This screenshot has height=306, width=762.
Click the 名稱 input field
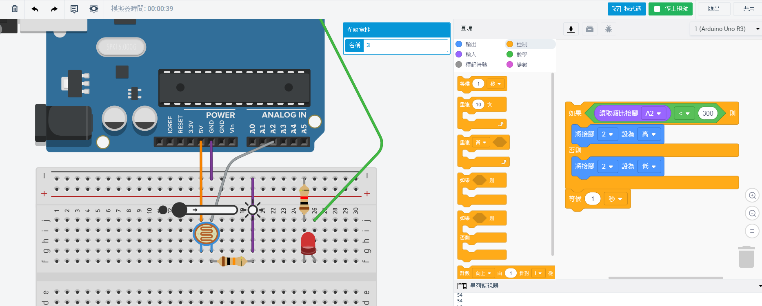coord(406,45)
